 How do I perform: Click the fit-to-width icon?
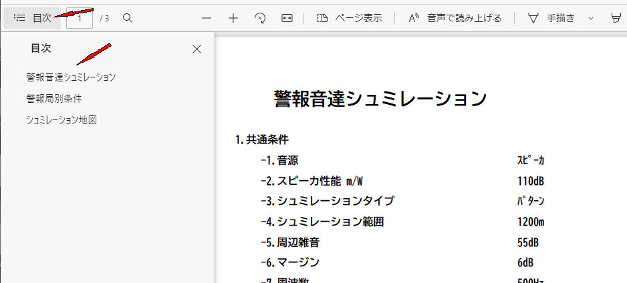(287, 18)
